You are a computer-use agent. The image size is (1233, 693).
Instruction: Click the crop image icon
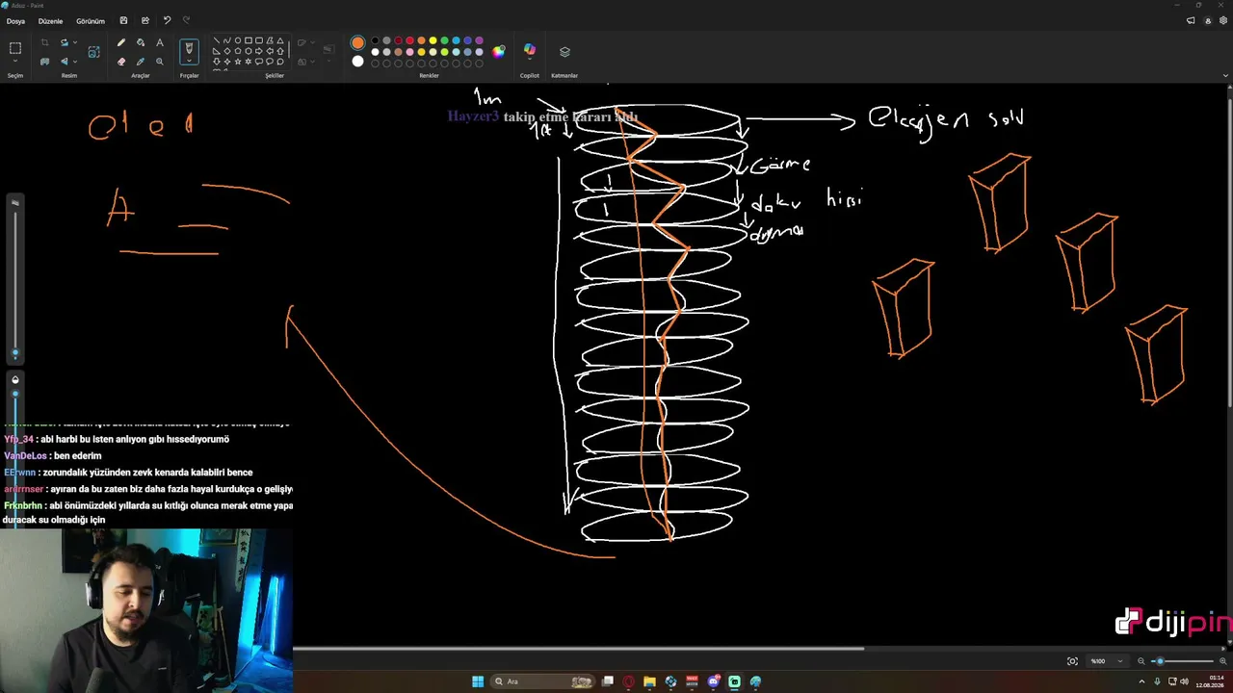[44, 42]
